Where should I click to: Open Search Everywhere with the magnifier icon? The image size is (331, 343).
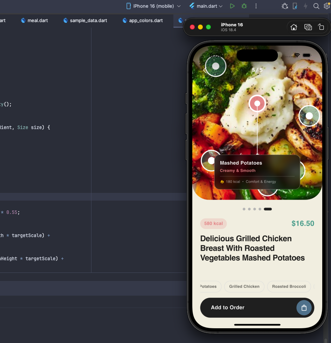[x=316, y=6]
